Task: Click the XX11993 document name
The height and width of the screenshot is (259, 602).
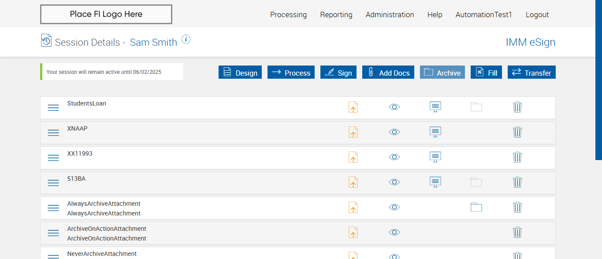Action: coord(80,153)
